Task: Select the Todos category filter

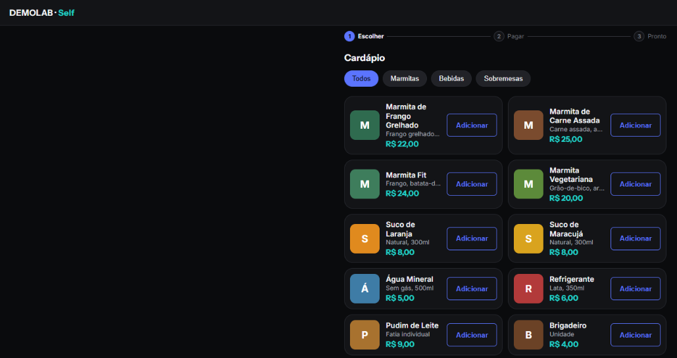Action: click(x=361, y=79)
